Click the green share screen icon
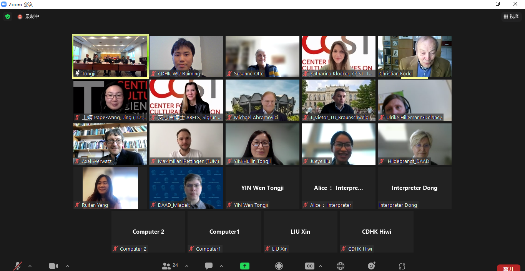 (245, 266)
